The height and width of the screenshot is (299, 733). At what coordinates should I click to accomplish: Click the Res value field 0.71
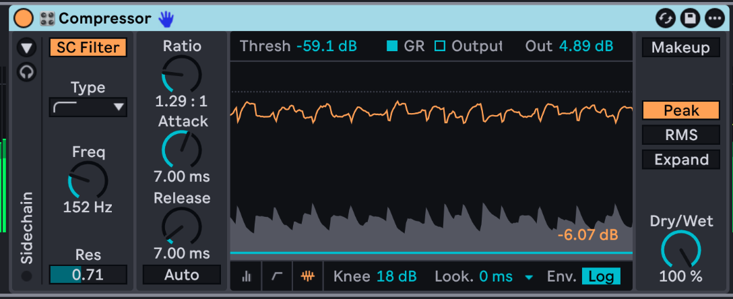tap(88, 275)
